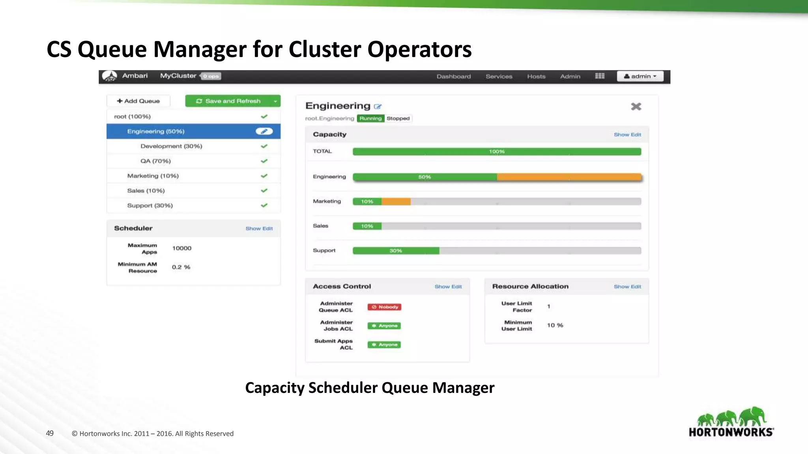Screen dimensions: 808x454
Task: Click the checkmark on Support (30%) row
Action: tap(264, 205)
